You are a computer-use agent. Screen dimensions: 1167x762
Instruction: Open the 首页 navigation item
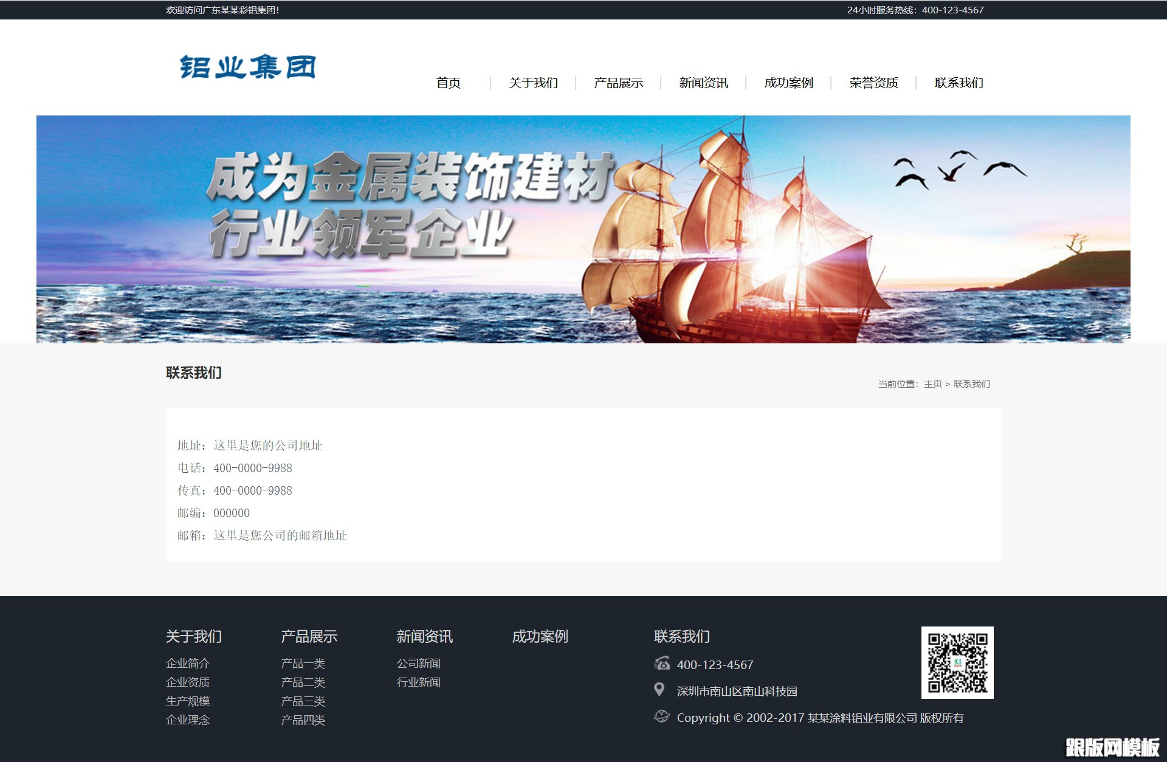[449, 83]
